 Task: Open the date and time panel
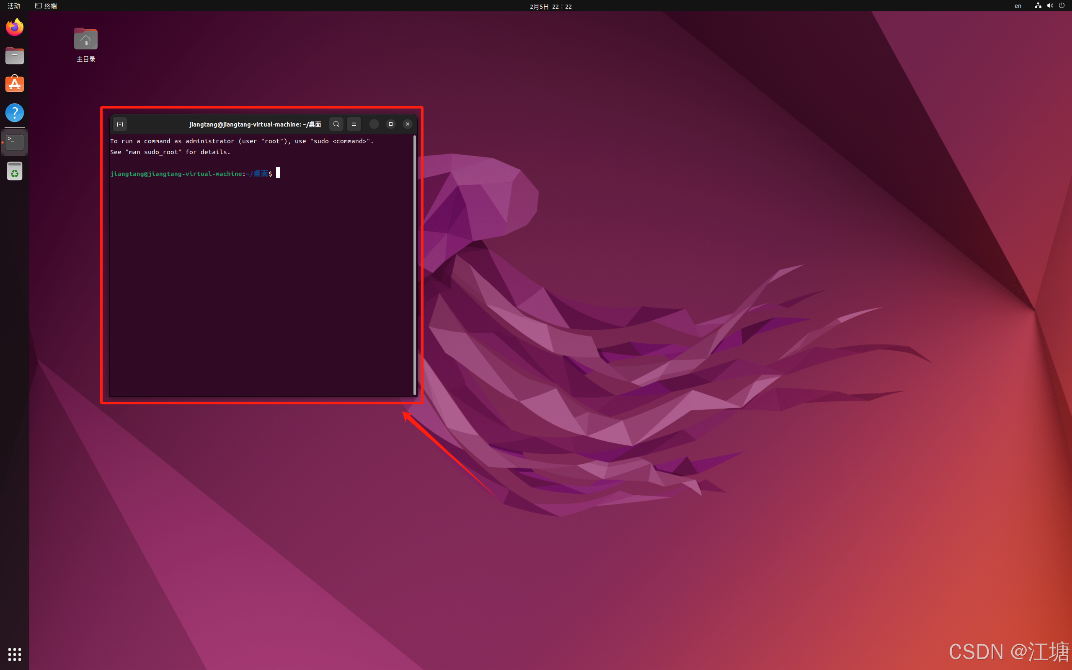click(550, 6)
